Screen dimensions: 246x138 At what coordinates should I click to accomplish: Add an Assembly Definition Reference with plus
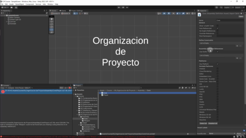coord(237,58)
